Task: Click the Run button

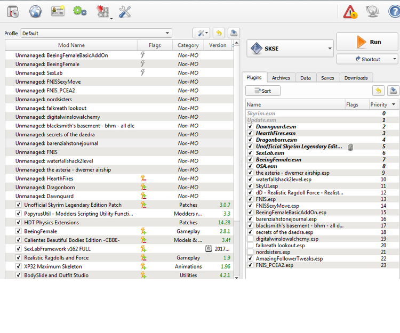Action: coord(367,42)
